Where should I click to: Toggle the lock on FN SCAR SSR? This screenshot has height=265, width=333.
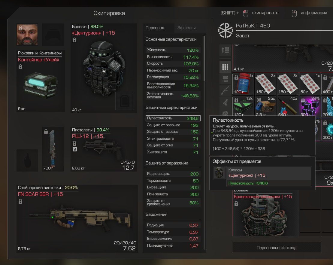click(20, 201)
